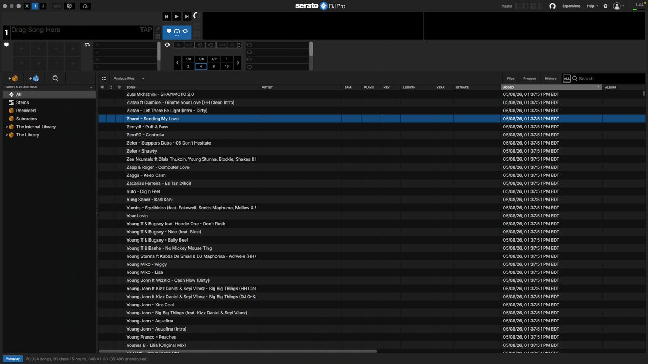Toggle Autoplay in status bar
This screenshot has width=648, height=364.
(12, 358)
